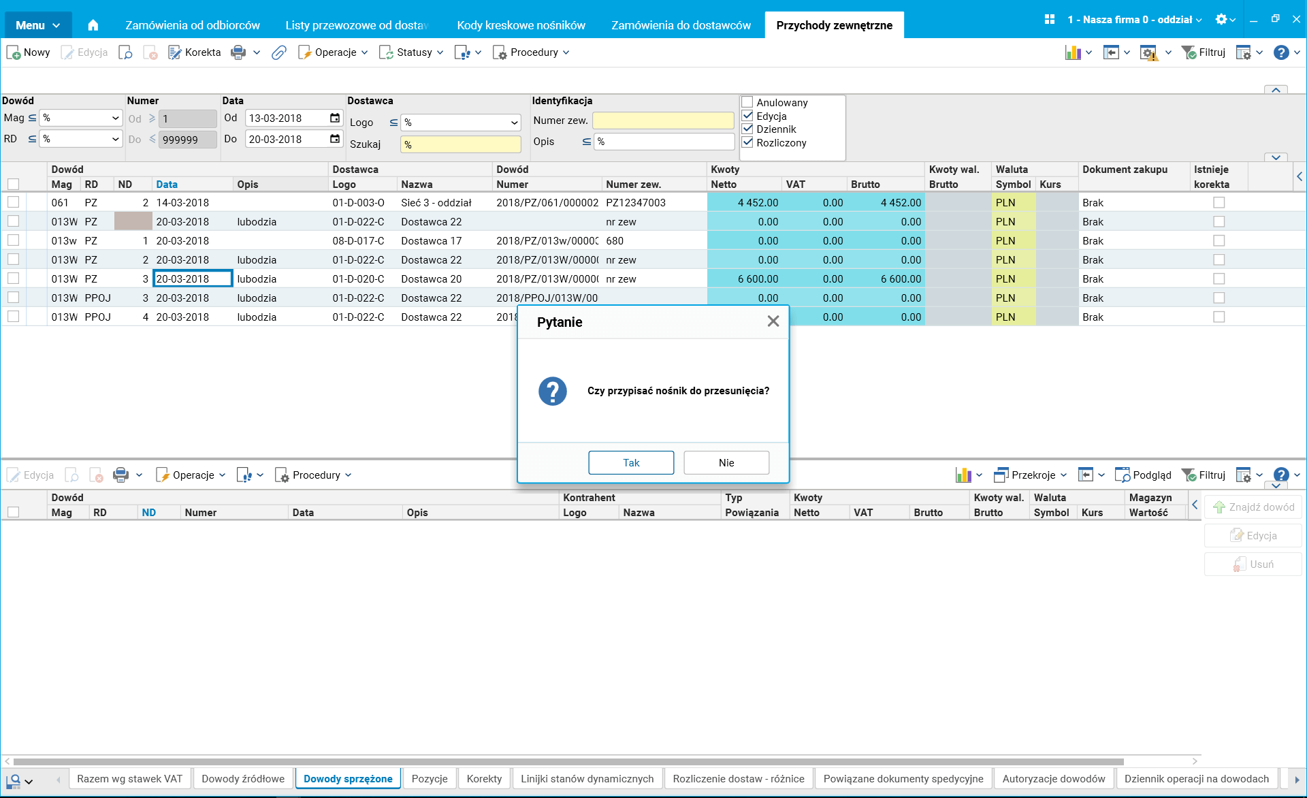
Task: Switch to the Zamówienia do dostawców tab
Action: tap(681, 25)
